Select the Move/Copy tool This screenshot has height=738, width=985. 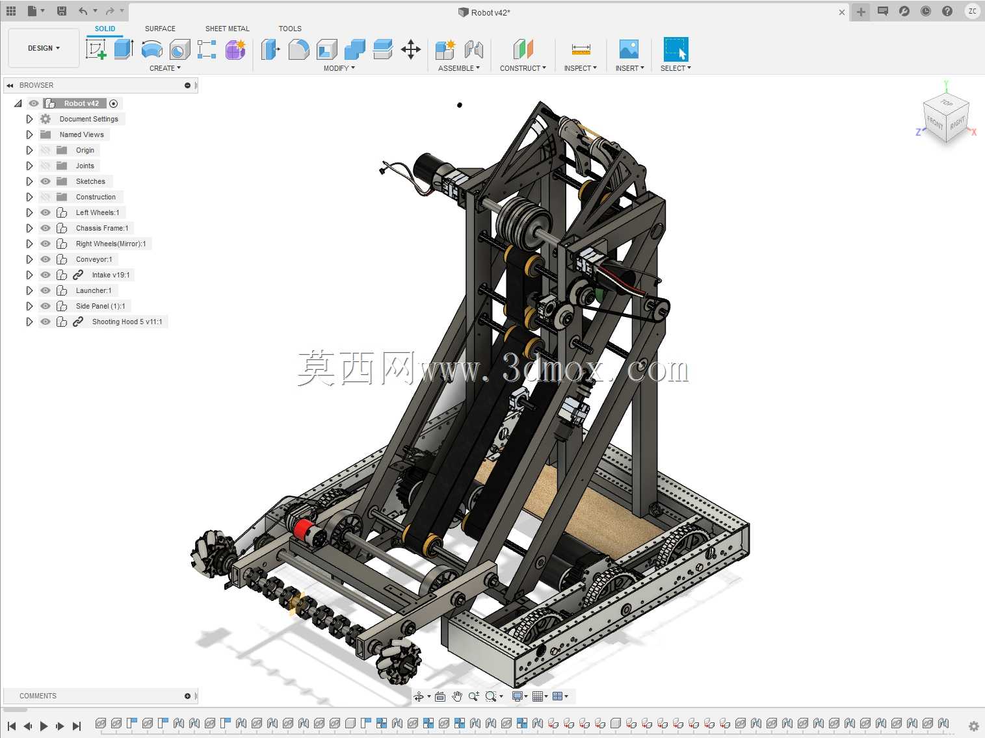tap(411, 49)
